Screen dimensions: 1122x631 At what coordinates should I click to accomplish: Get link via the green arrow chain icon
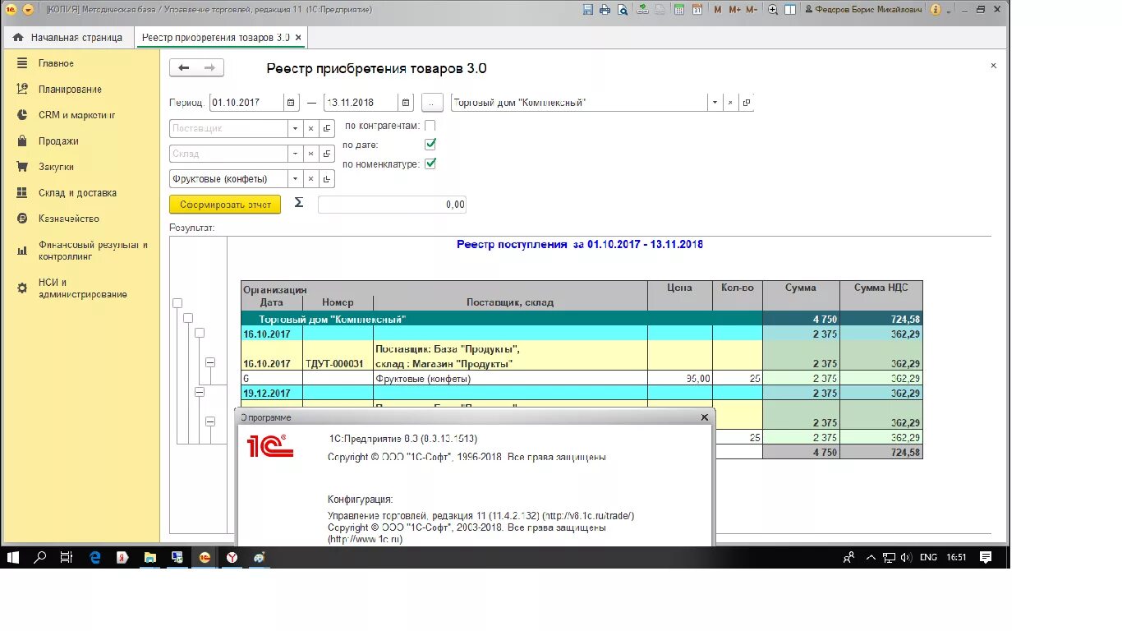point(642,10)
